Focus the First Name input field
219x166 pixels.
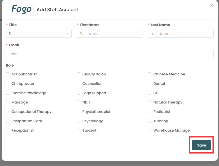click(109, 34)
